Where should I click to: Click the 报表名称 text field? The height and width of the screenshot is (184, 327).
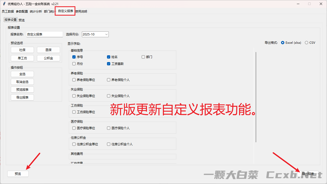[x=45, y=34]
